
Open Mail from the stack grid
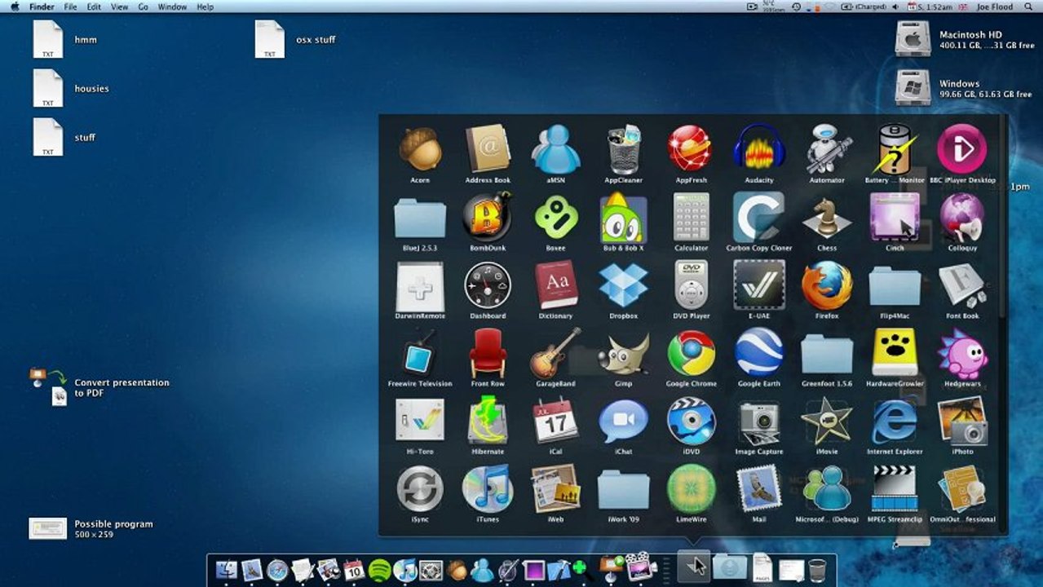click(x=759, y=488)
